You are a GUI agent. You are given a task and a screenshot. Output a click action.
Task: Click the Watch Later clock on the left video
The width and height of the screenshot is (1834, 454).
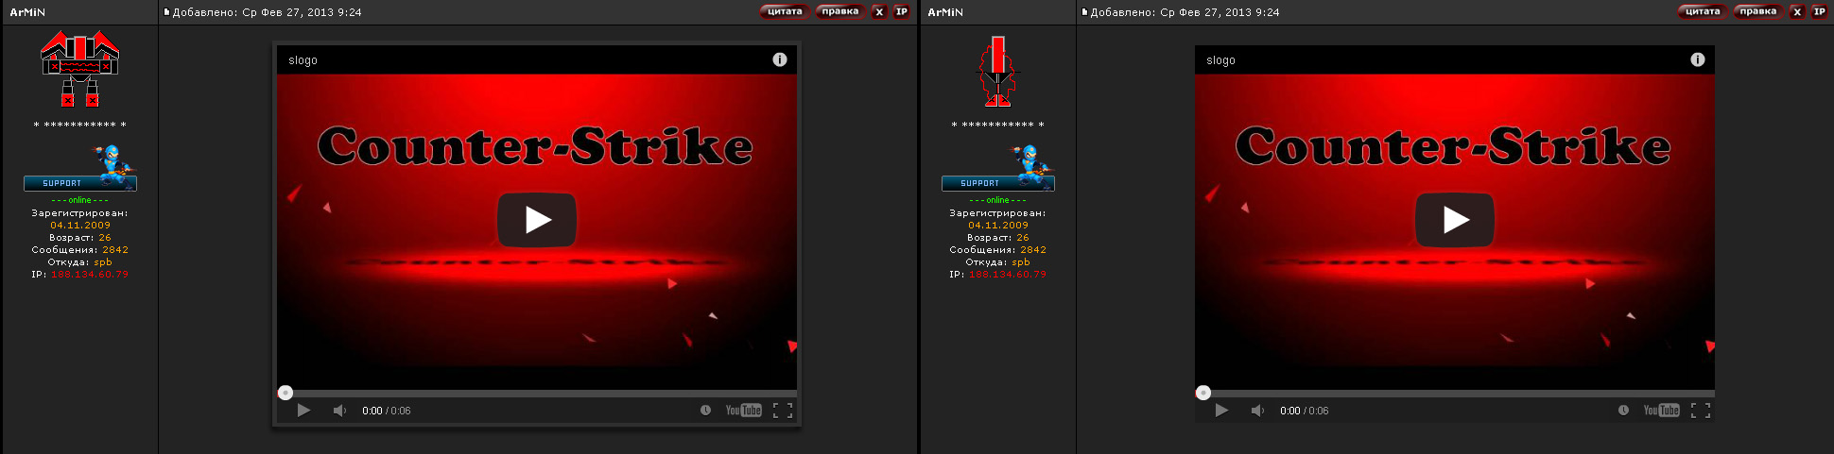[705, 411]
